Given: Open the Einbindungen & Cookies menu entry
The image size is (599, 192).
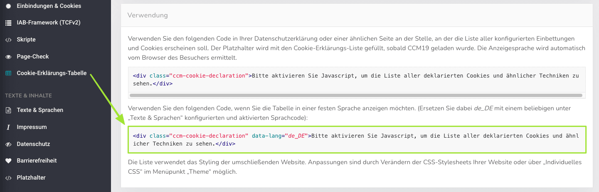Looking at the screenshot, I should pyautogui.click(x=49, y=6).
